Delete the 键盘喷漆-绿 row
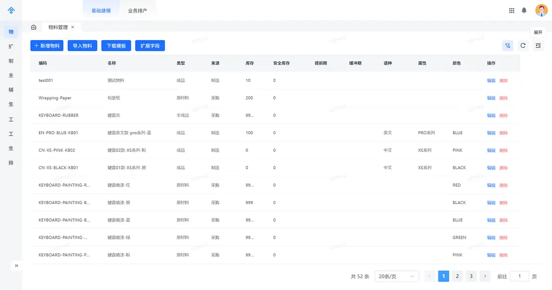552x290 pixels. (x=503, y=238)
